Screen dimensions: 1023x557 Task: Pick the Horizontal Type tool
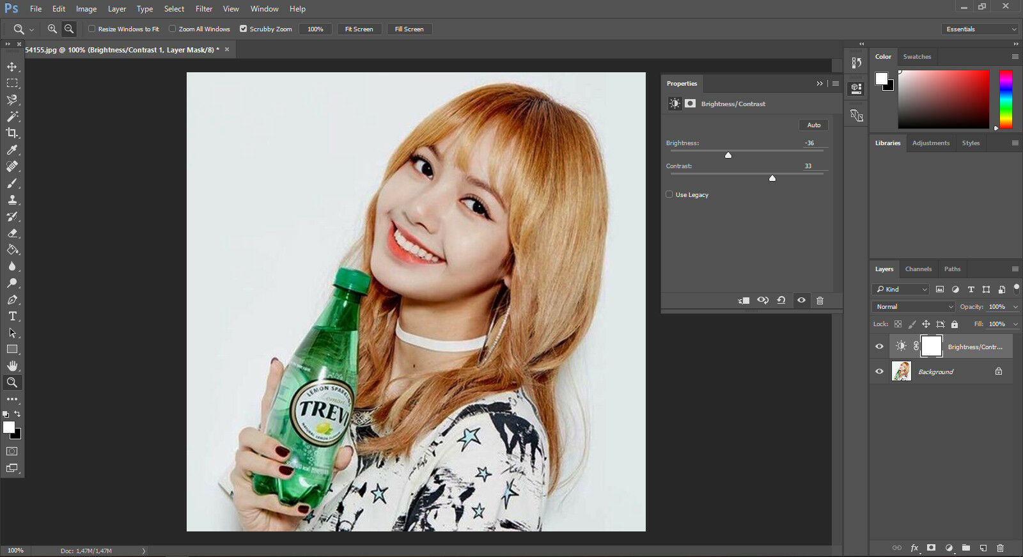pos(12,316)
